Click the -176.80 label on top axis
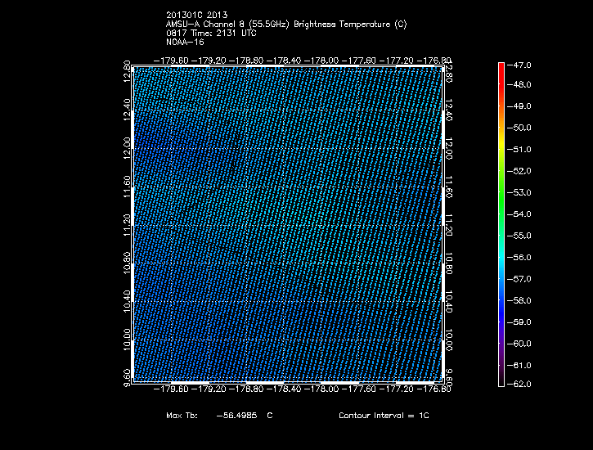Screen dimensions: 593x450 (x=434, y=60)
